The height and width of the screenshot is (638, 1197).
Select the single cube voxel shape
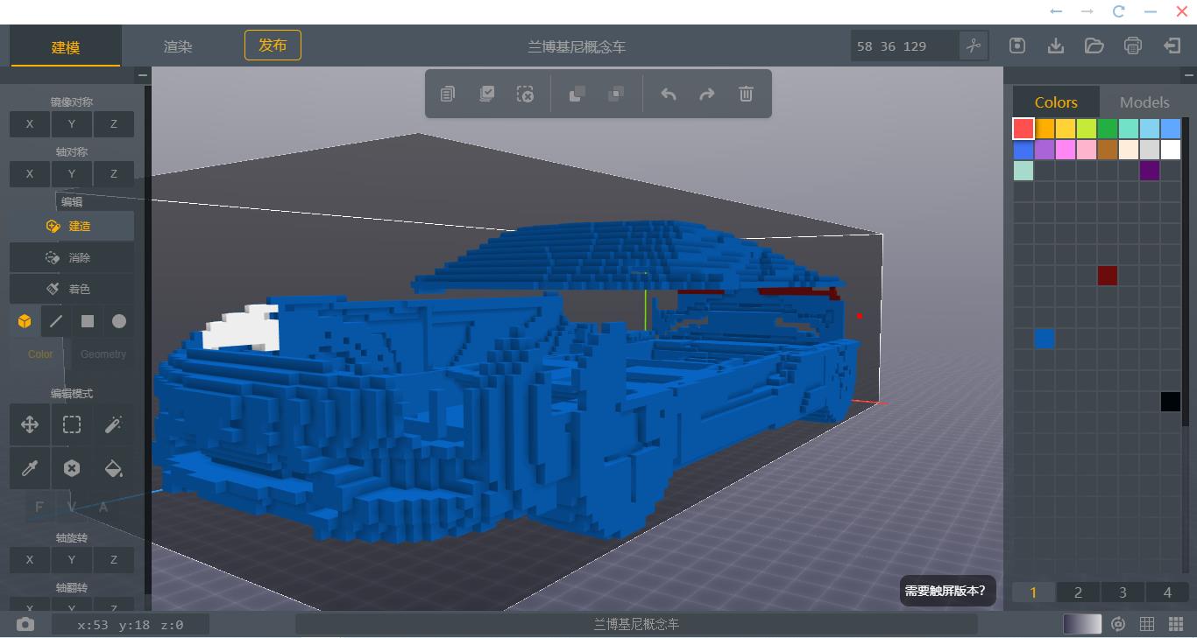(x=25, y=322)
